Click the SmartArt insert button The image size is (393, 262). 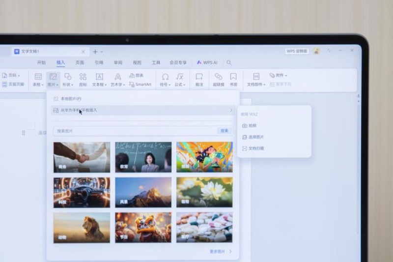click(x=140, y=85)
